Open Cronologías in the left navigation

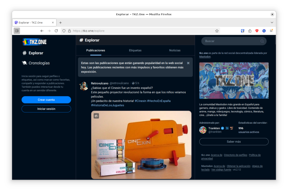[39, 63]
